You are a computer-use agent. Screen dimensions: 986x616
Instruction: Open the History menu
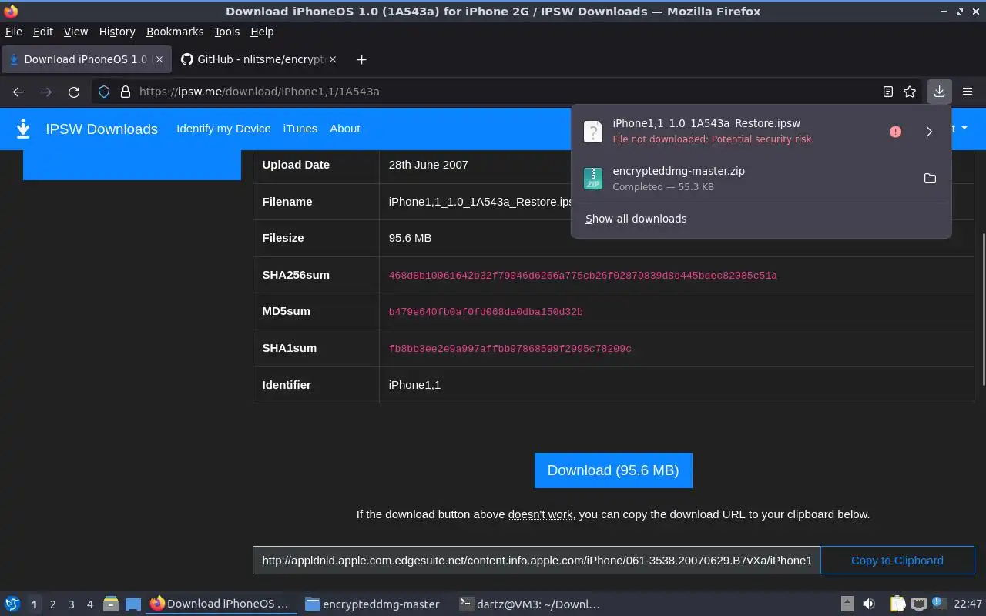pos(117,32)
